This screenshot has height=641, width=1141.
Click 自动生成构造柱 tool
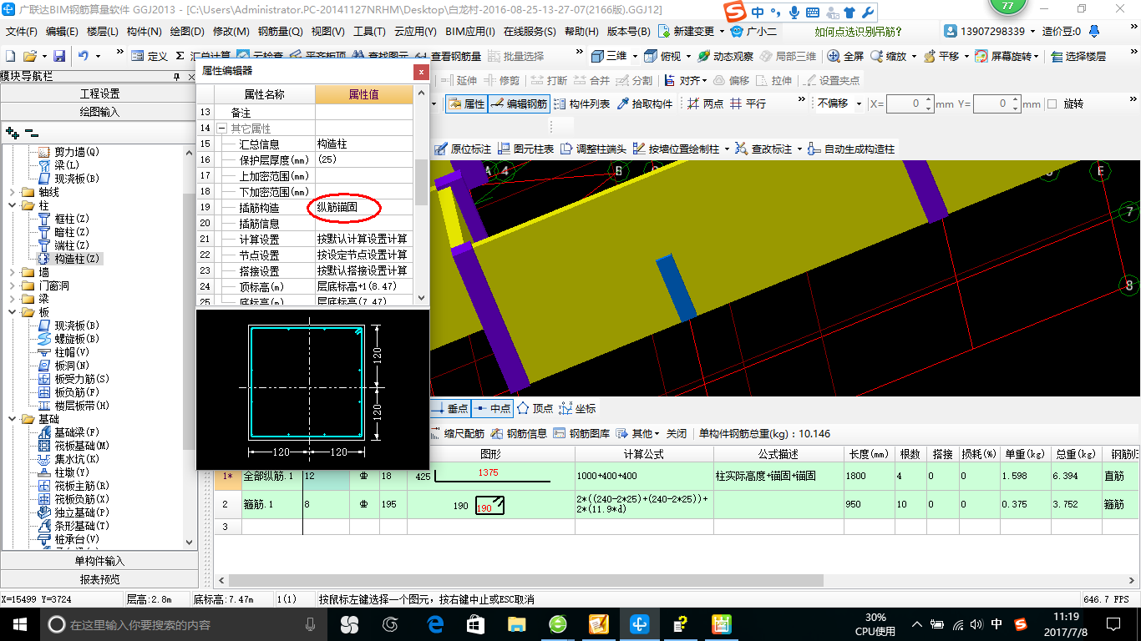[851, 149]
